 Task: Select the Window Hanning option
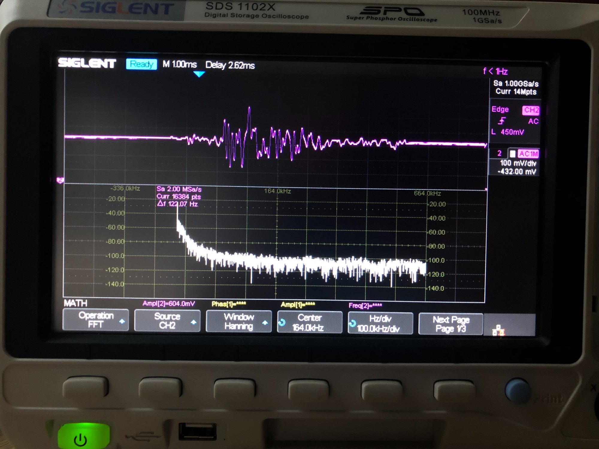tap(239, 321)
